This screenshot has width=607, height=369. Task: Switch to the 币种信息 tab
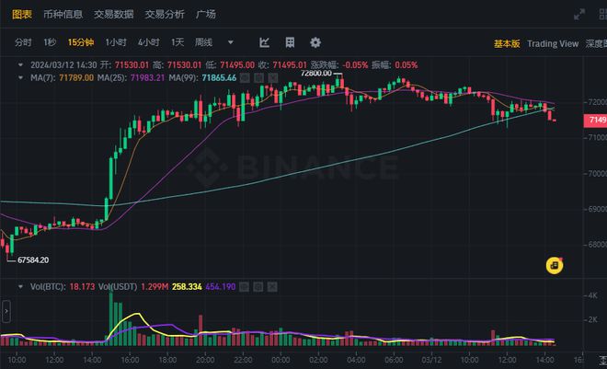(63, 14)
